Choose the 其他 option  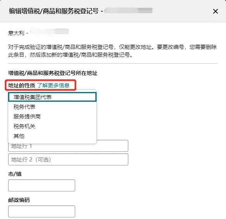pos(52,136)
